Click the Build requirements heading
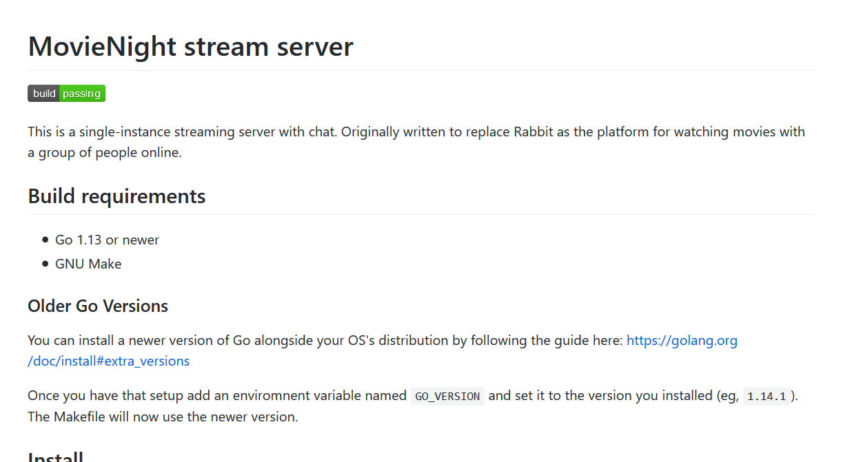Viewport: 843px width, 462px height. click(116, 196)
